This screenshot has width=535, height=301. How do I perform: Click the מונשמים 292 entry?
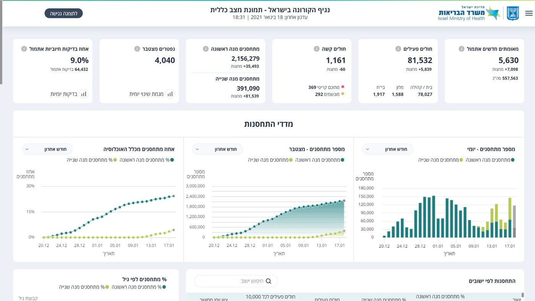330,94
